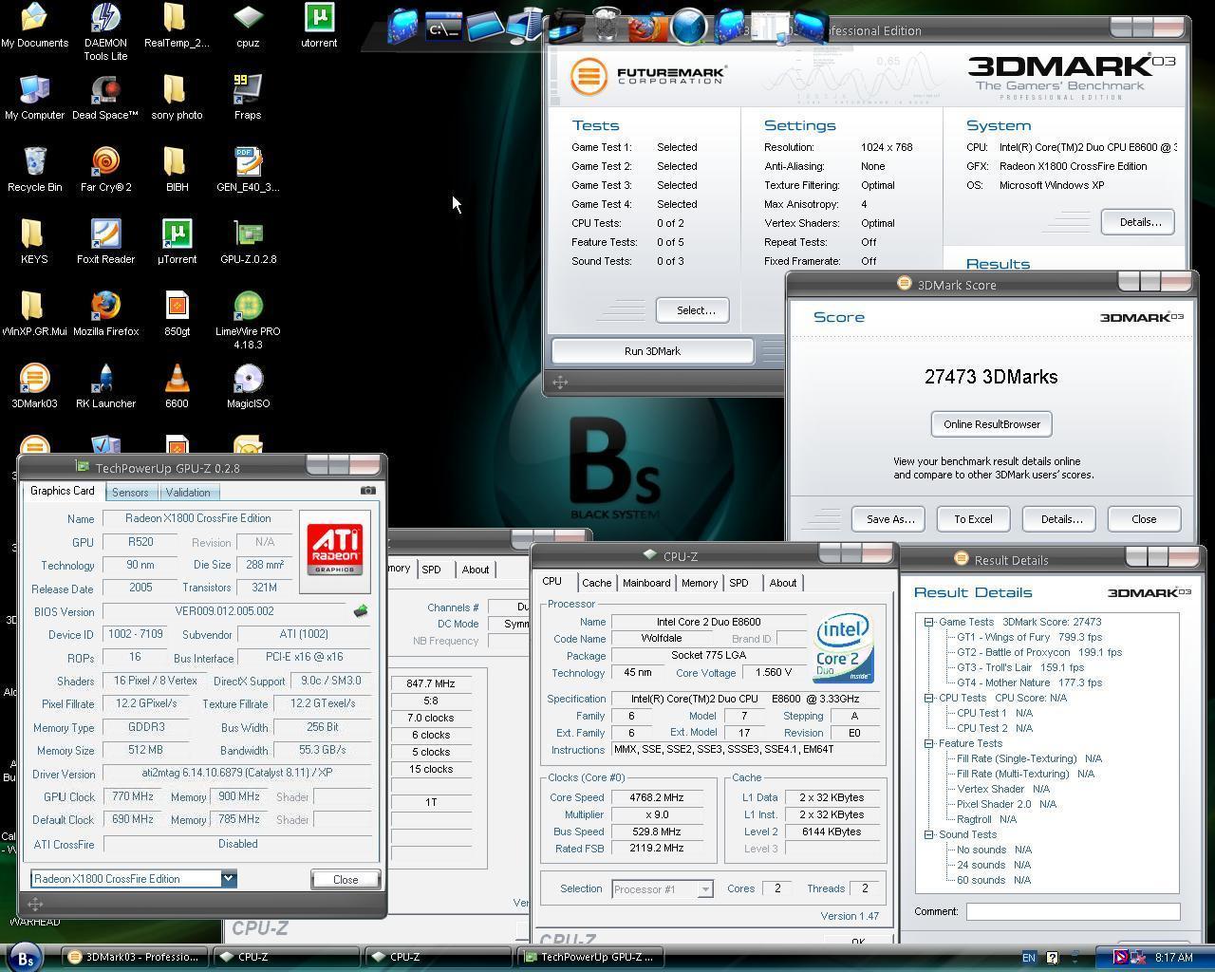Image resolution: width=1215 pixels, height=972 pixels.
Task: Open the SPD tab in the front CPU-Z window
Action: tap(738, 583)
